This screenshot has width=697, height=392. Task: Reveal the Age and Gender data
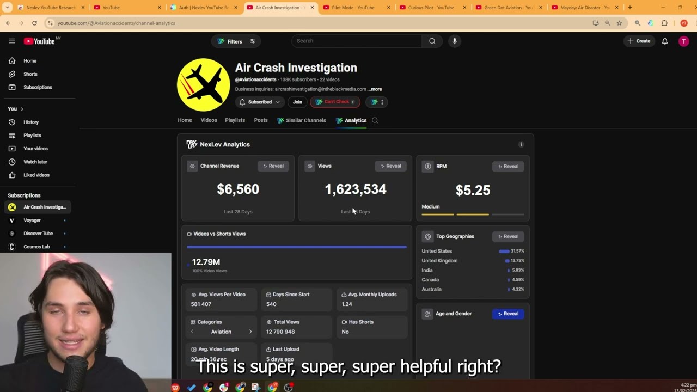pos(508,314)
